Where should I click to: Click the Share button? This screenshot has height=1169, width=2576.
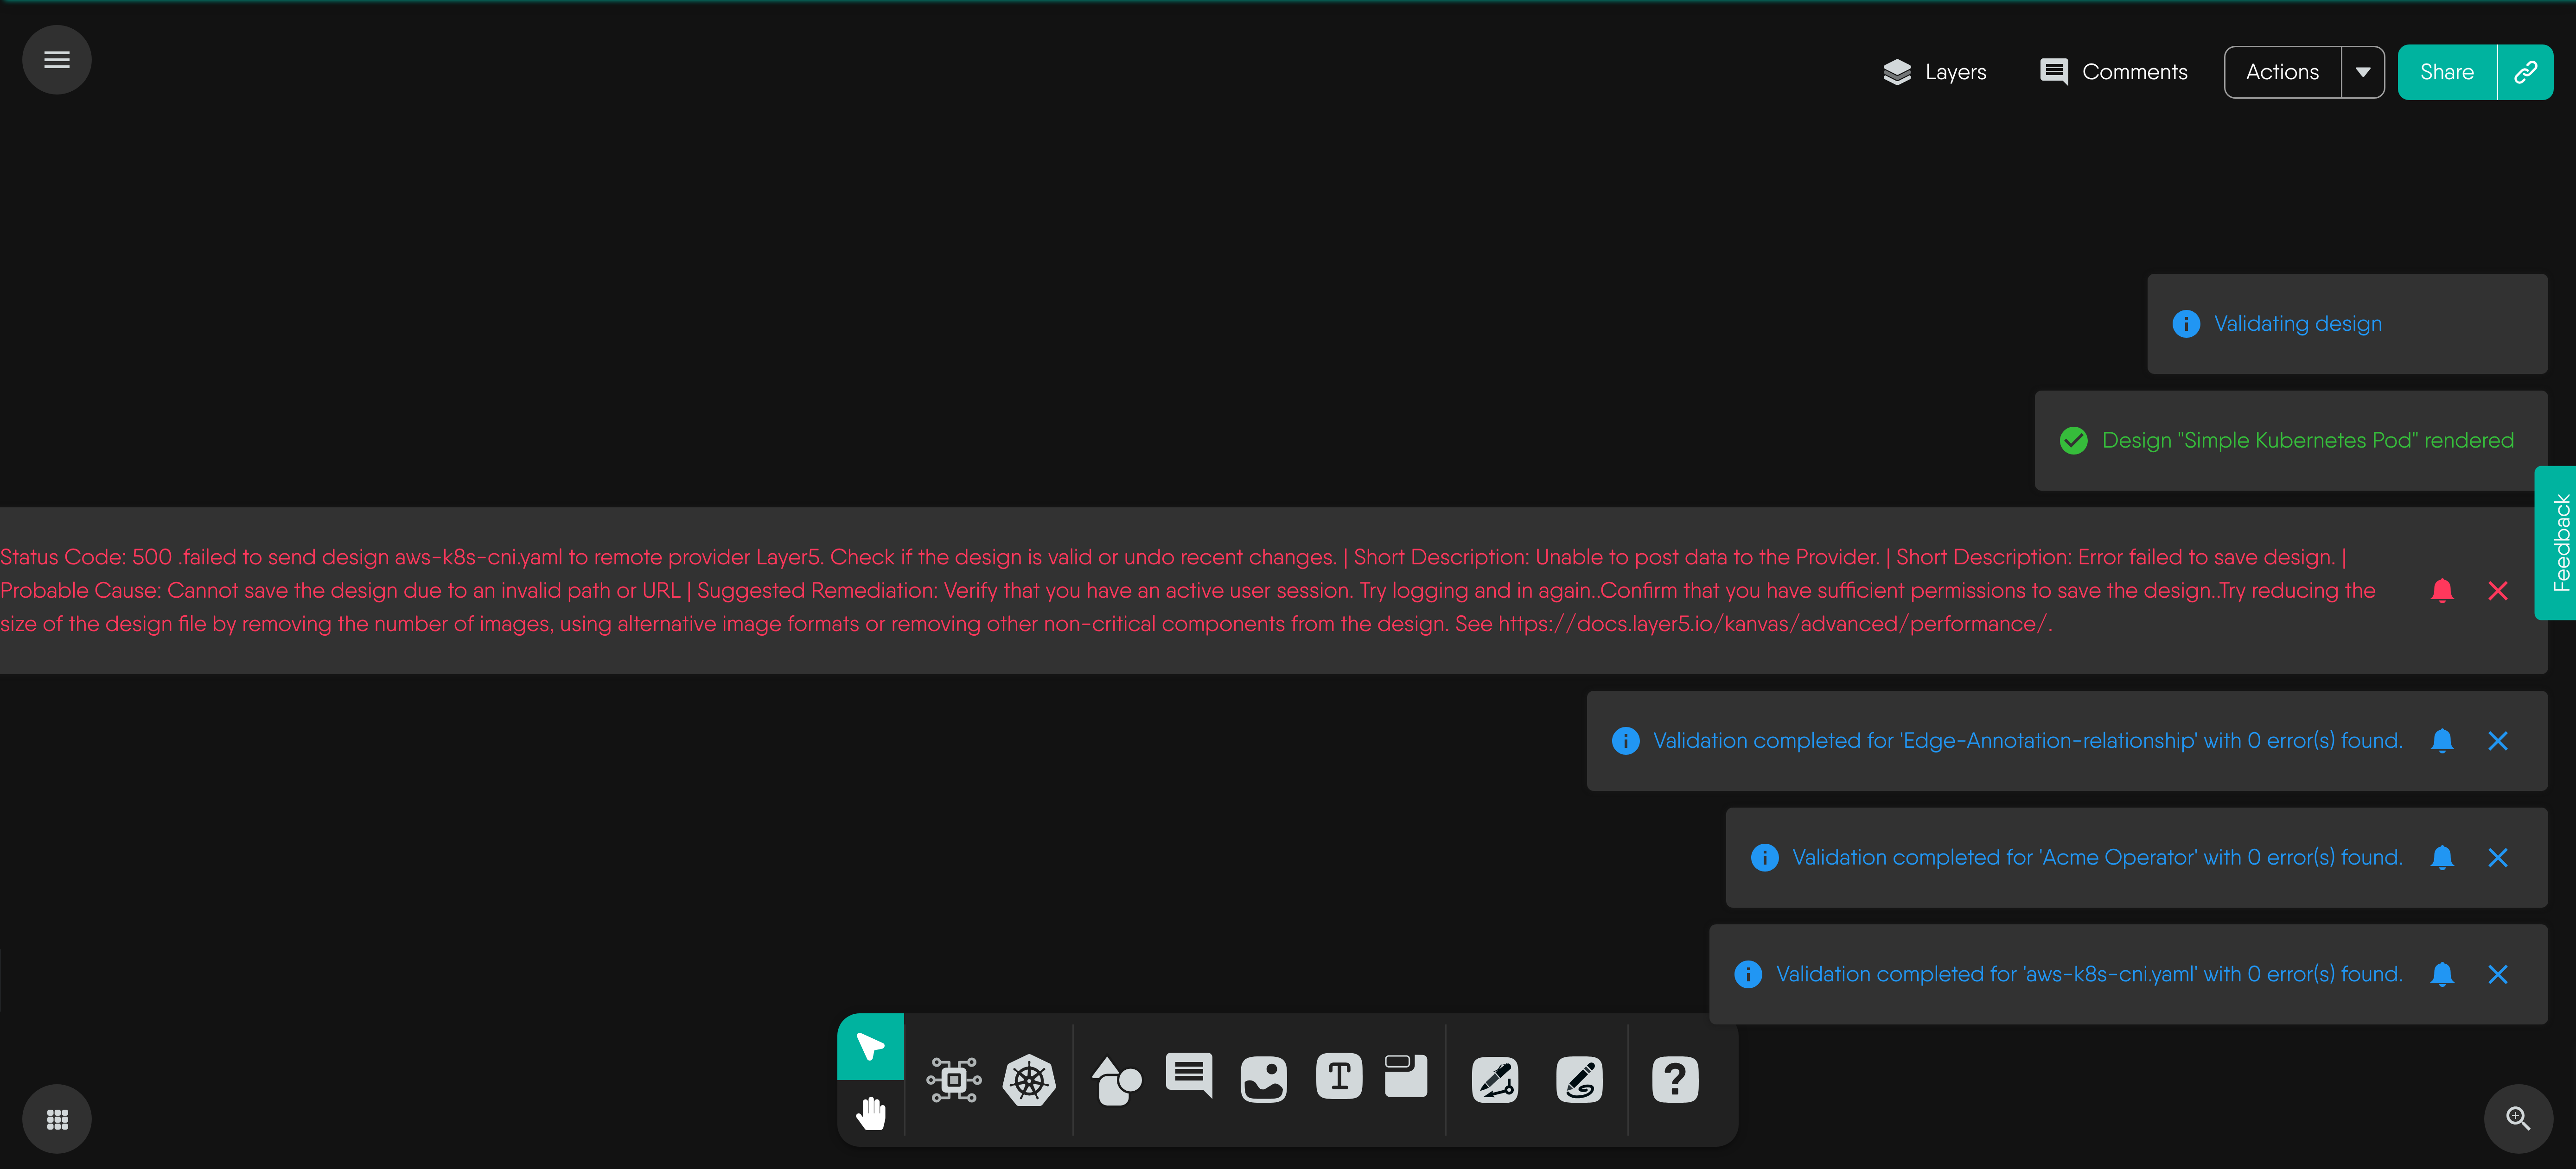point(2446,72)
